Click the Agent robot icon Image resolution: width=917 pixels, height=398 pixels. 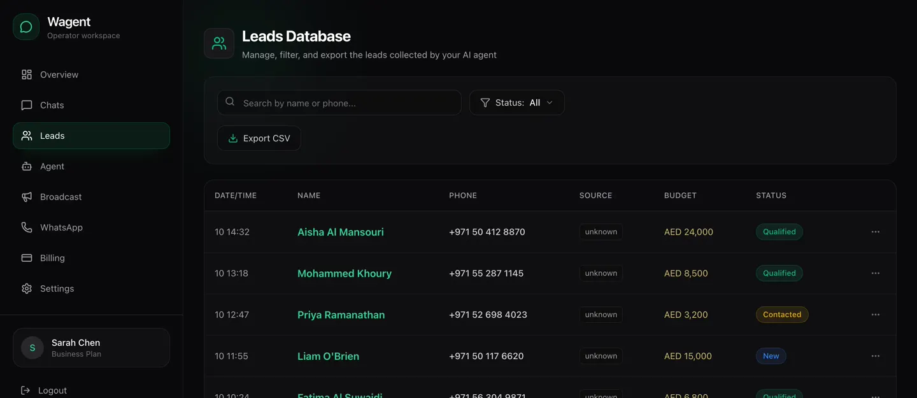[x=27, y=166]
